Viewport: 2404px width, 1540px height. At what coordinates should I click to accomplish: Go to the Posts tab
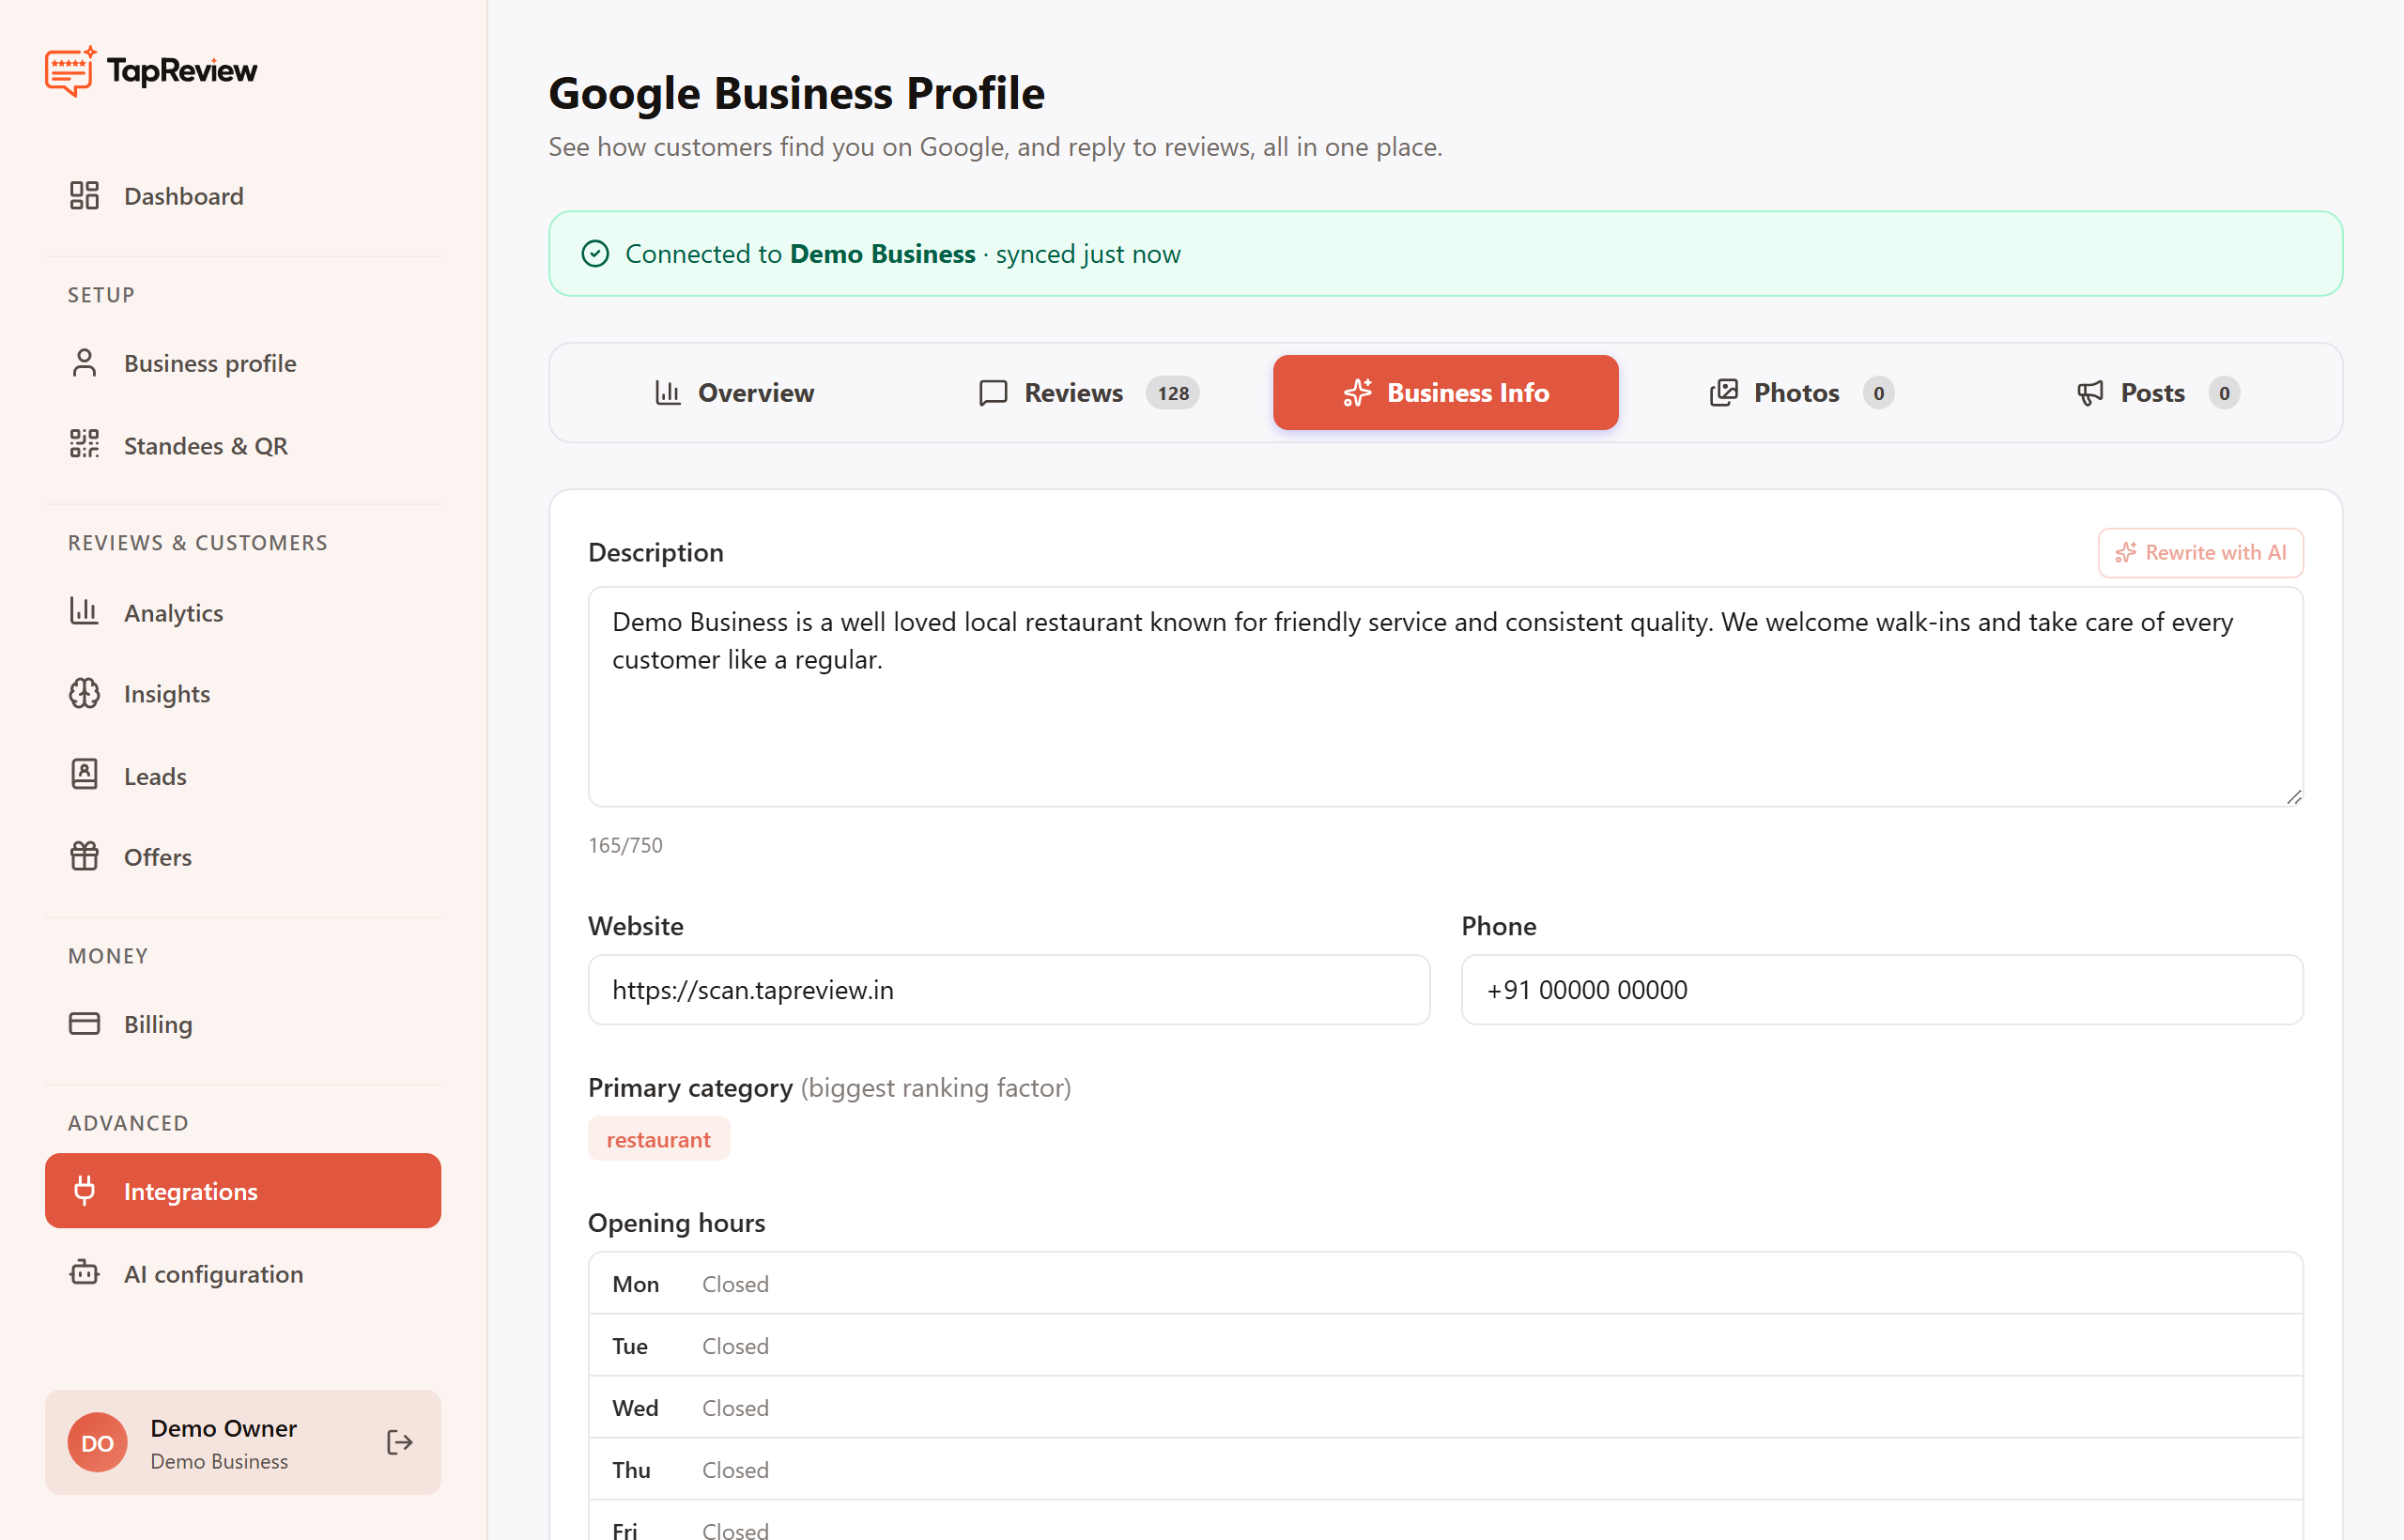pos(2158,393)
